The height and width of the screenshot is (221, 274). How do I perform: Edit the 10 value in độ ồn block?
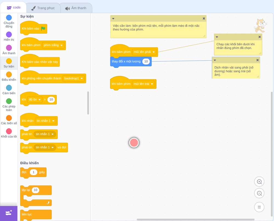point(51,100)
